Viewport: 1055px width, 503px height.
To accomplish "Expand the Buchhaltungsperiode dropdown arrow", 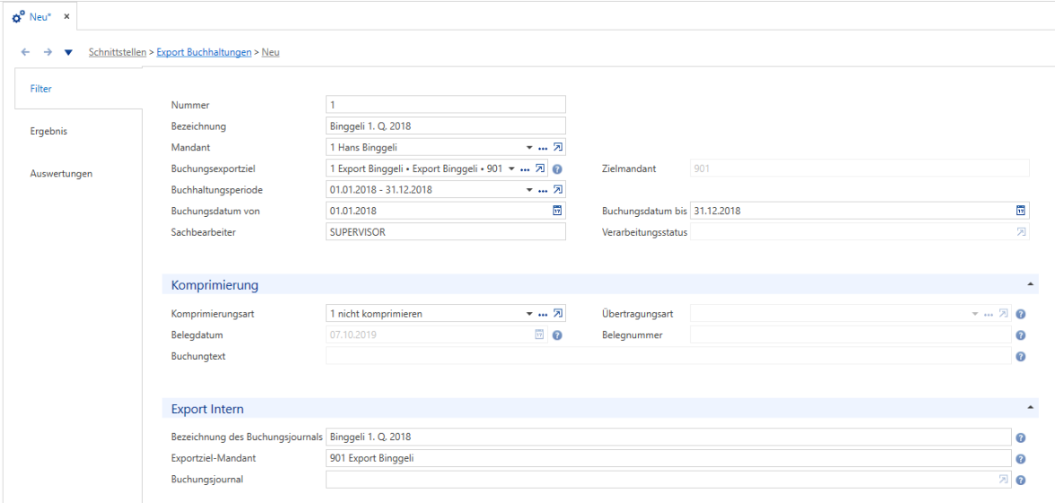I will (x=528, y=190).
